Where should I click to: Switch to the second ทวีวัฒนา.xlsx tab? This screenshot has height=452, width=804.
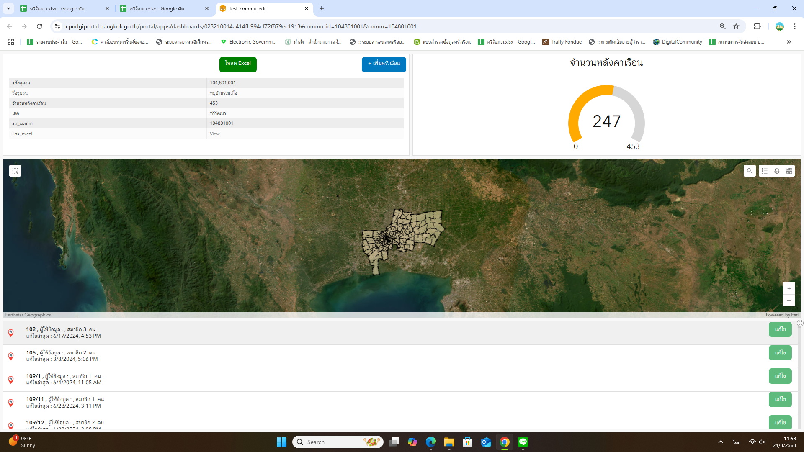[x=157, y=8]
